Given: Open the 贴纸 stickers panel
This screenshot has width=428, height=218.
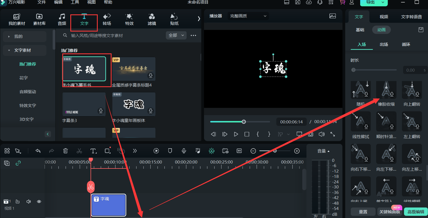Looking at the screenshot, I should tap(174, 19).
